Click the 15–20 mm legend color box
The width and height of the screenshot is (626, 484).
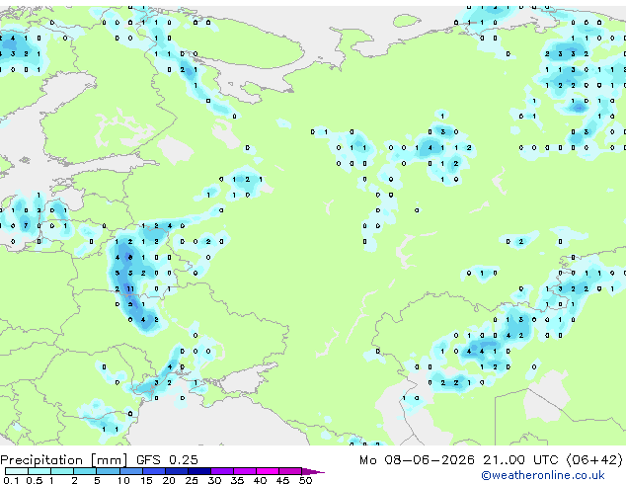click(154, 471)
